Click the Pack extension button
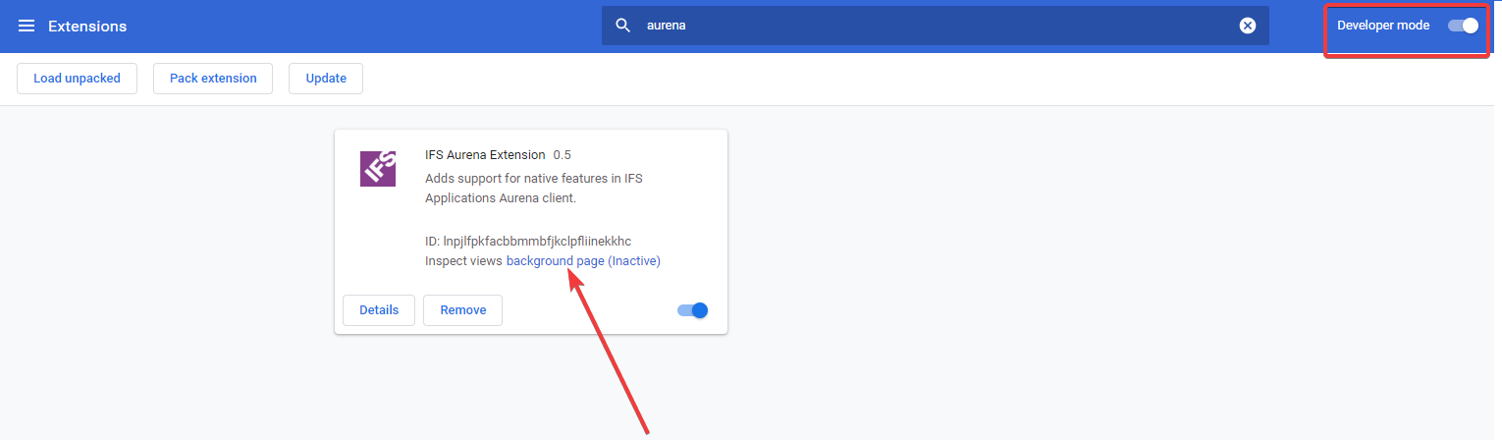 coord(213,79)
